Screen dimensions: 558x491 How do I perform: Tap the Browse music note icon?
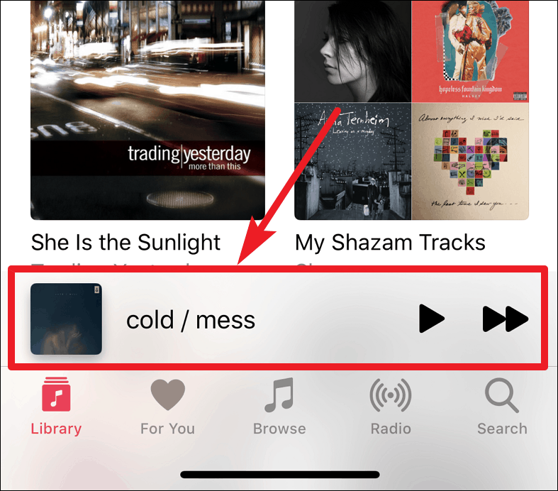click(x=279, y=395)
